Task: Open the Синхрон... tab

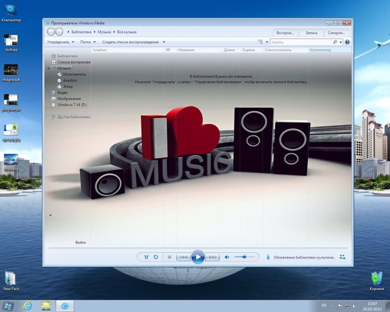Action: click(x=336, y=33)
